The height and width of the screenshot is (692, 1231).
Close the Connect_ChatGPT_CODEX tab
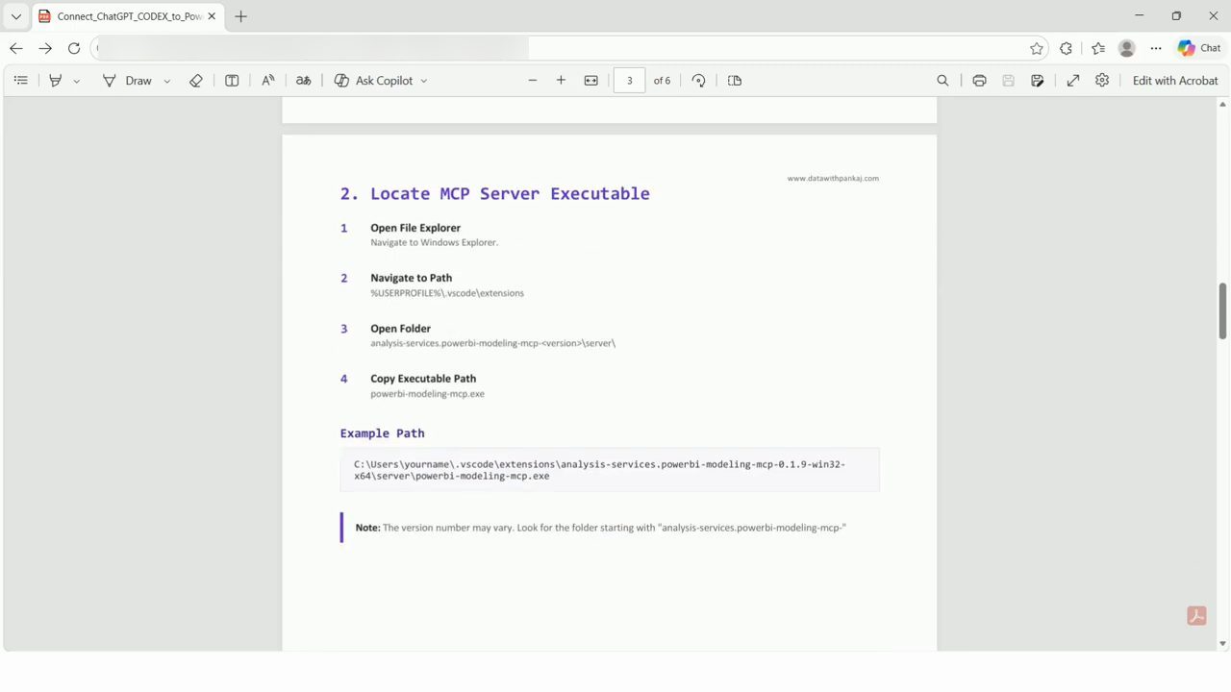(212, 16)
